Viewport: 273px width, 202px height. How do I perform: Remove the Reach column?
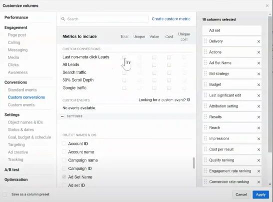(x=259, y=128)
